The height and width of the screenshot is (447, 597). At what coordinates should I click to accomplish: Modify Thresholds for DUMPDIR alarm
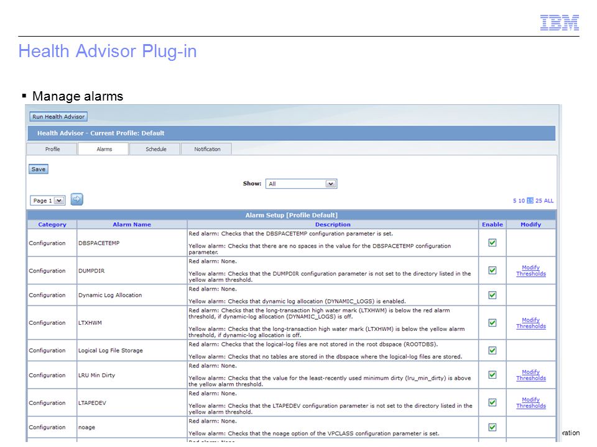pyautogui.click(x=530, y=271)
